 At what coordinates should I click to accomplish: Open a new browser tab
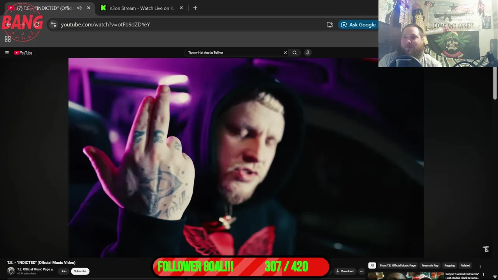pos(195,8)
